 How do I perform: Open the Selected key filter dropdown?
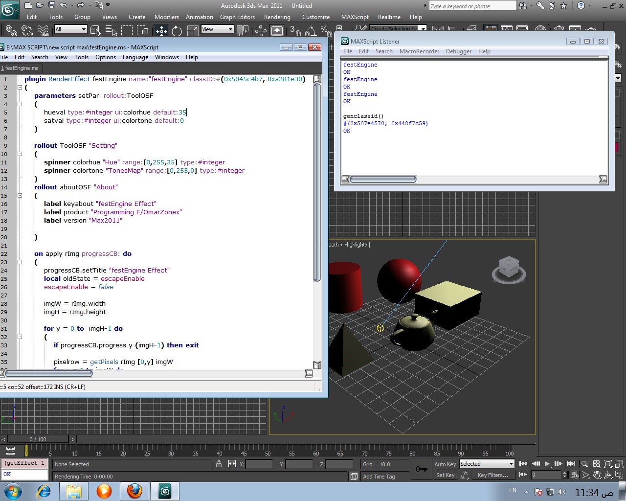(487, 464)
